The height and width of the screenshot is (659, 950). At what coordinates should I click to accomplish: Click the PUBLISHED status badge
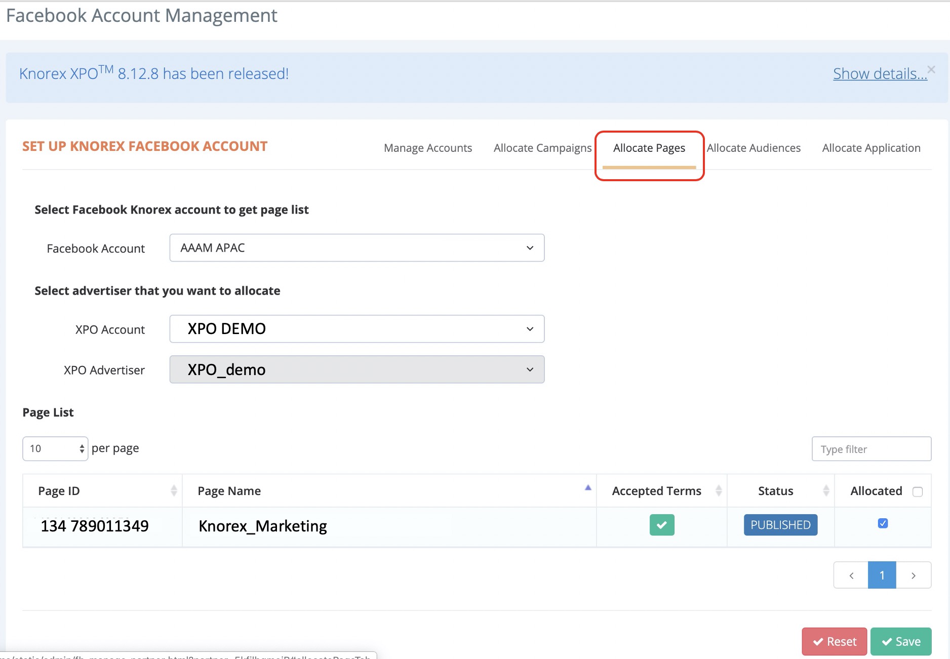click(780, 525)
